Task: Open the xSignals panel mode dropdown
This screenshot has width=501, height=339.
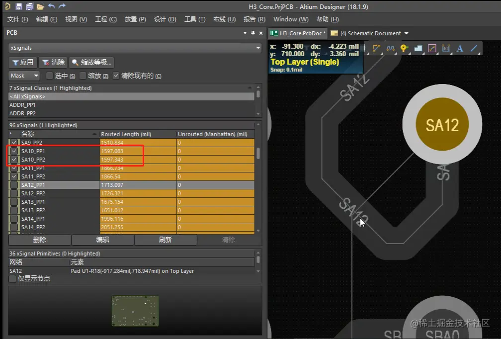Action: [x=258, y=48]
